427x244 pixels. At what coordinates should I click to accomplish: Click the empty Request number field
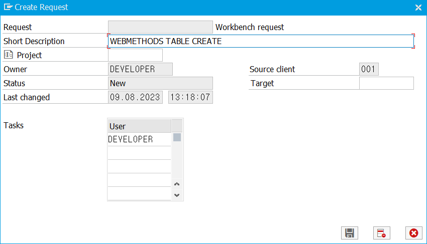[x=160, y=27]
